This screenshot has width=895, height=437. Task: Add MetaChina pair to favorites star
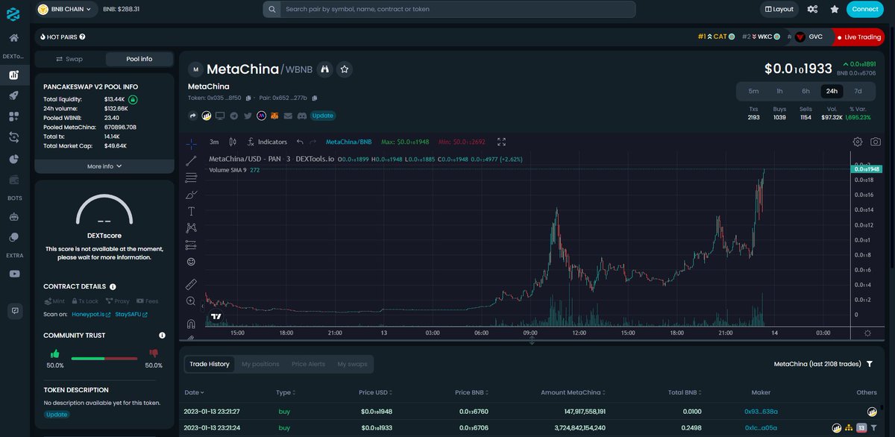(345, 69)
